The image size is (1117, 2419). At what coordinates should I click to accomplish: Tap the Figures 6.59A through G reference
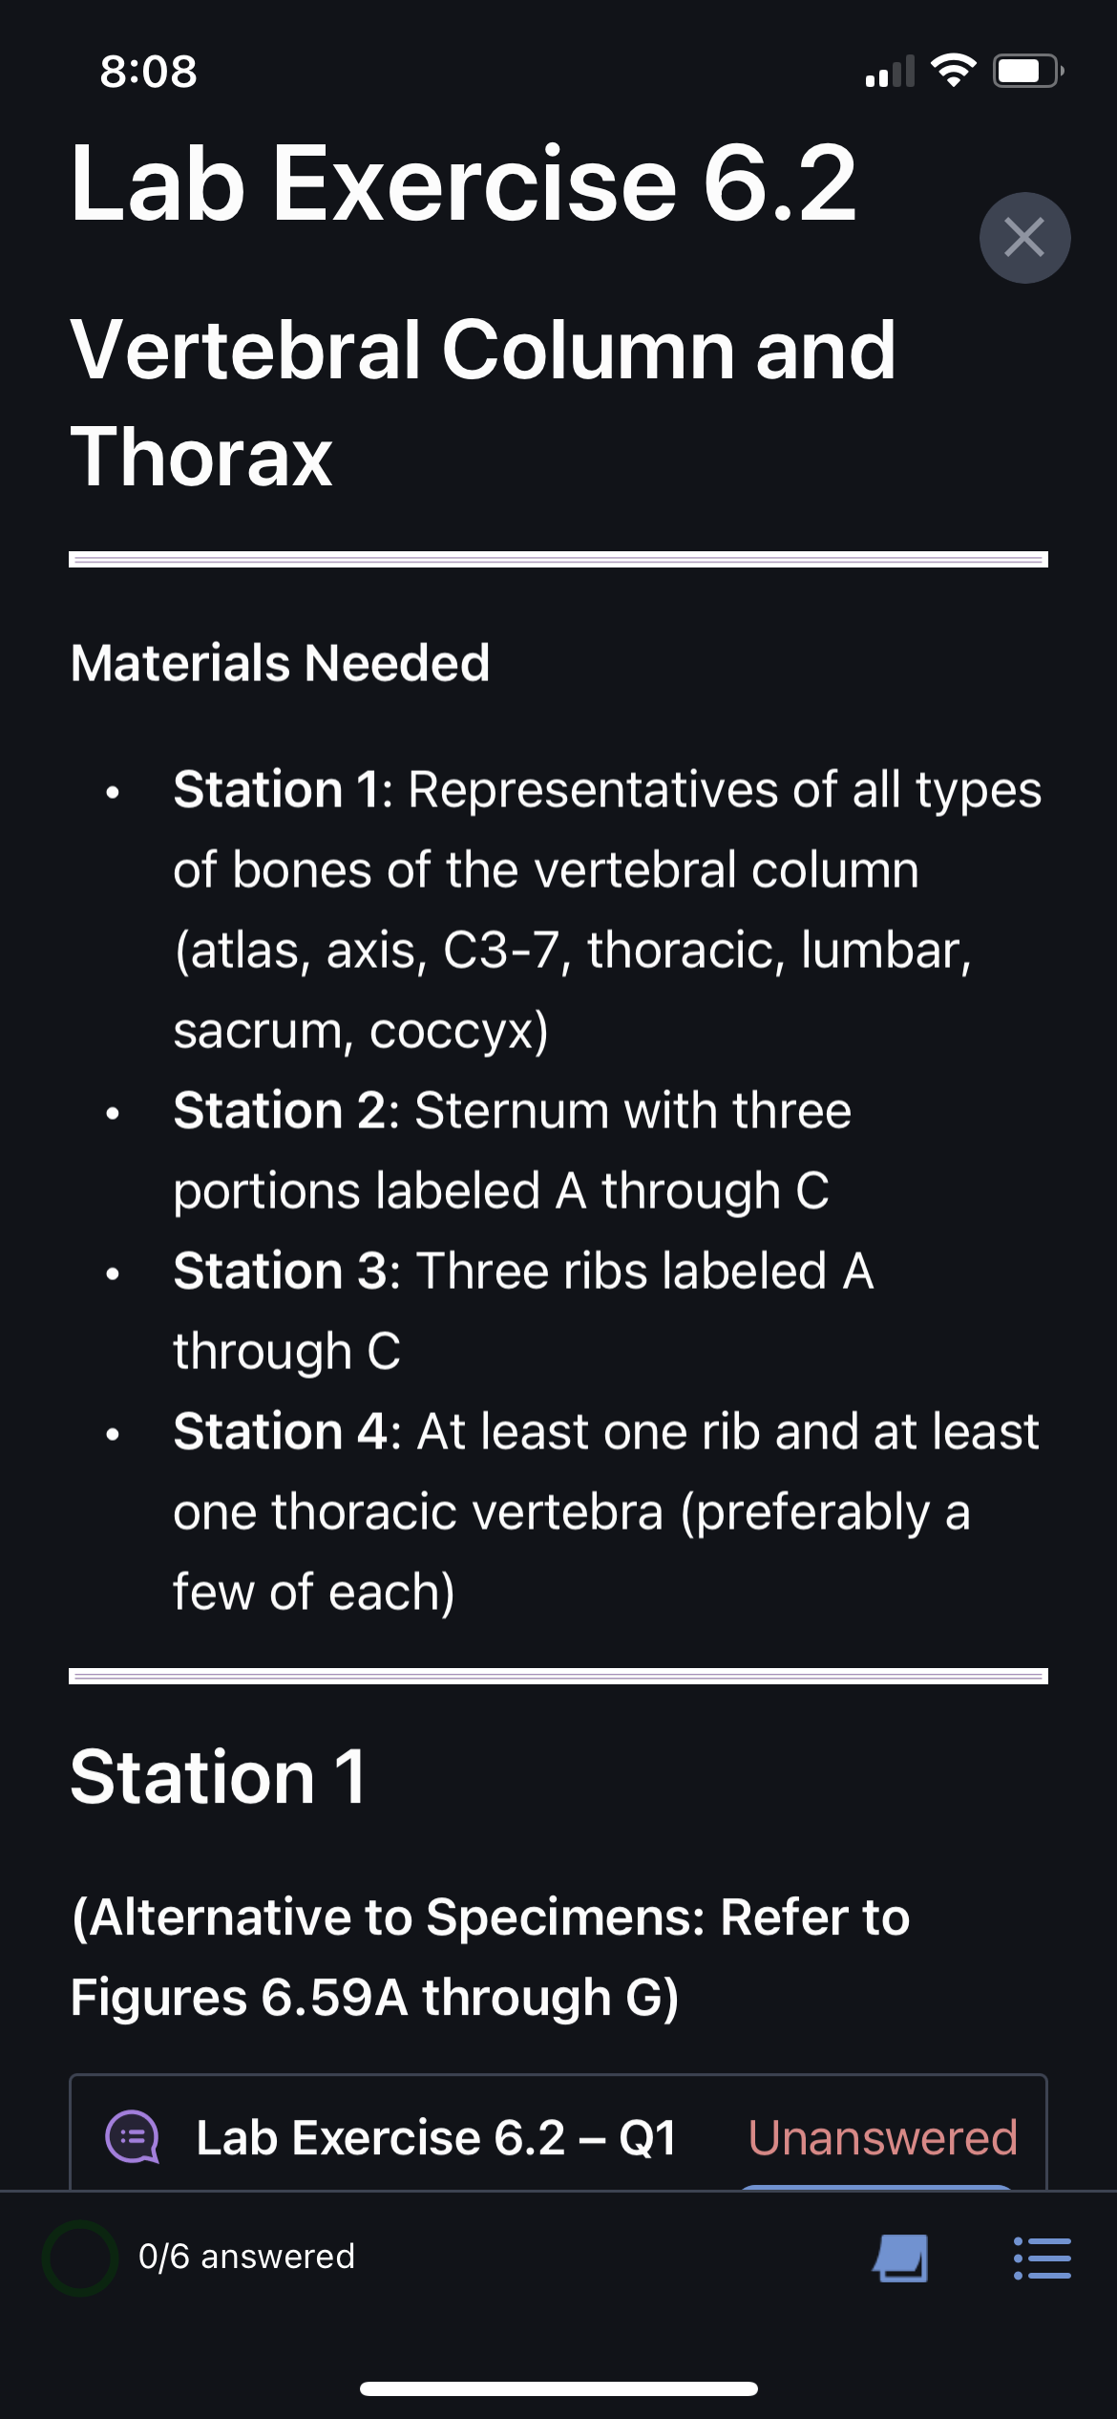click(x=375, y=1998)
